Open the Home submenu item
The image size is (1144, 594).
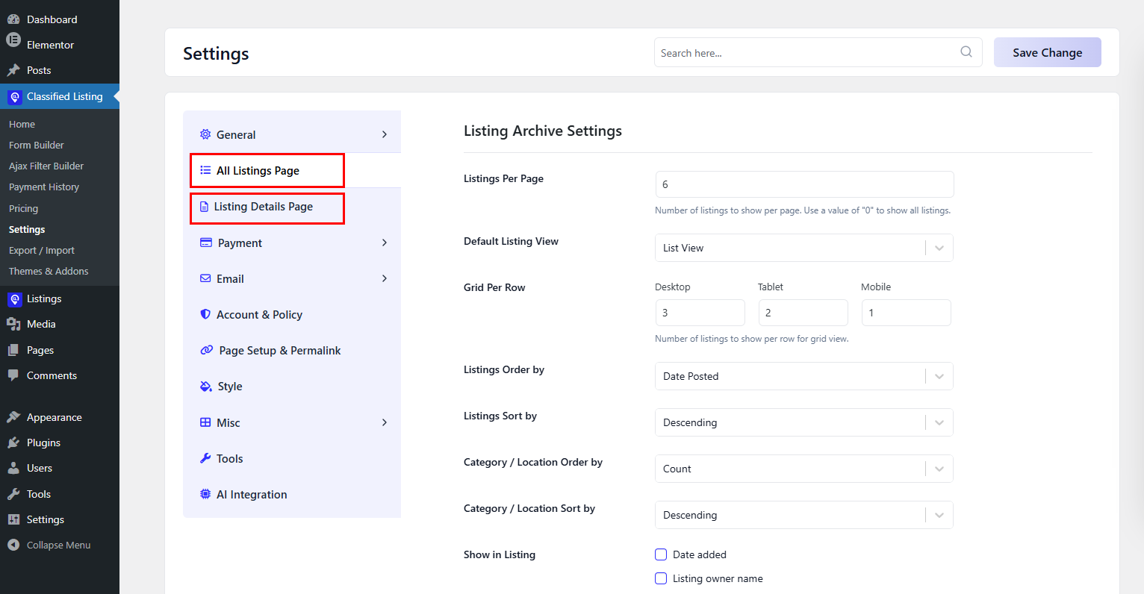pos(22,125)
